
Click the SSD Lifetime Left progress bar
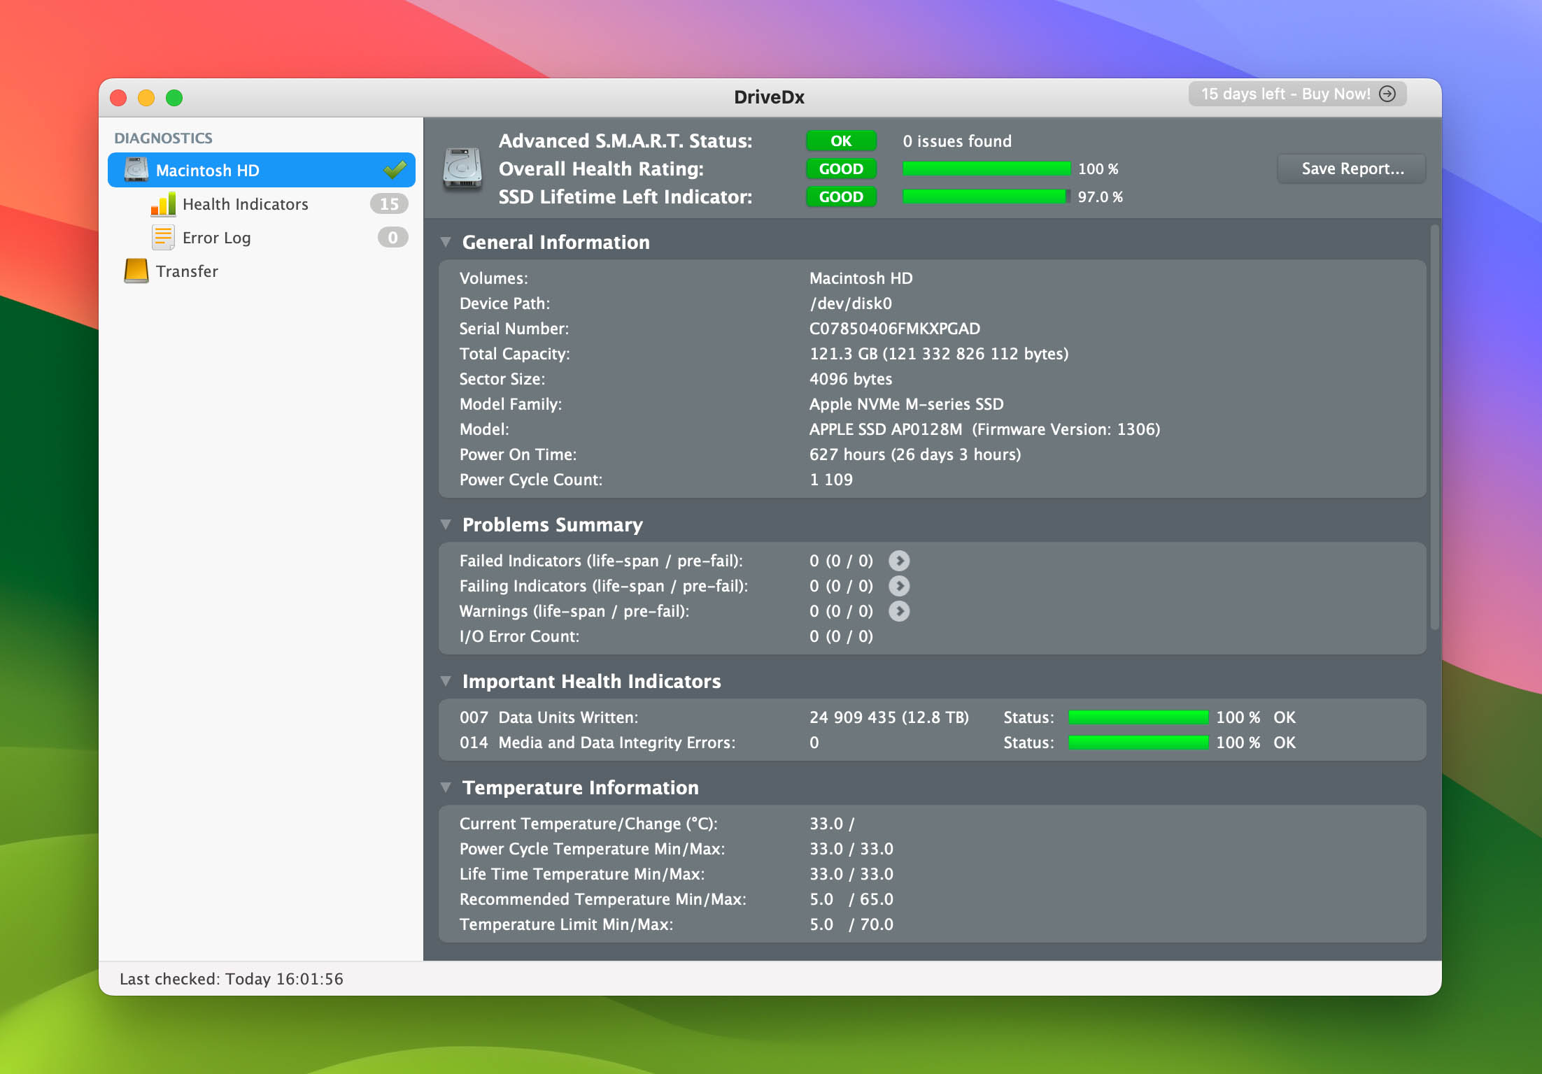click(x=986, y=196)
